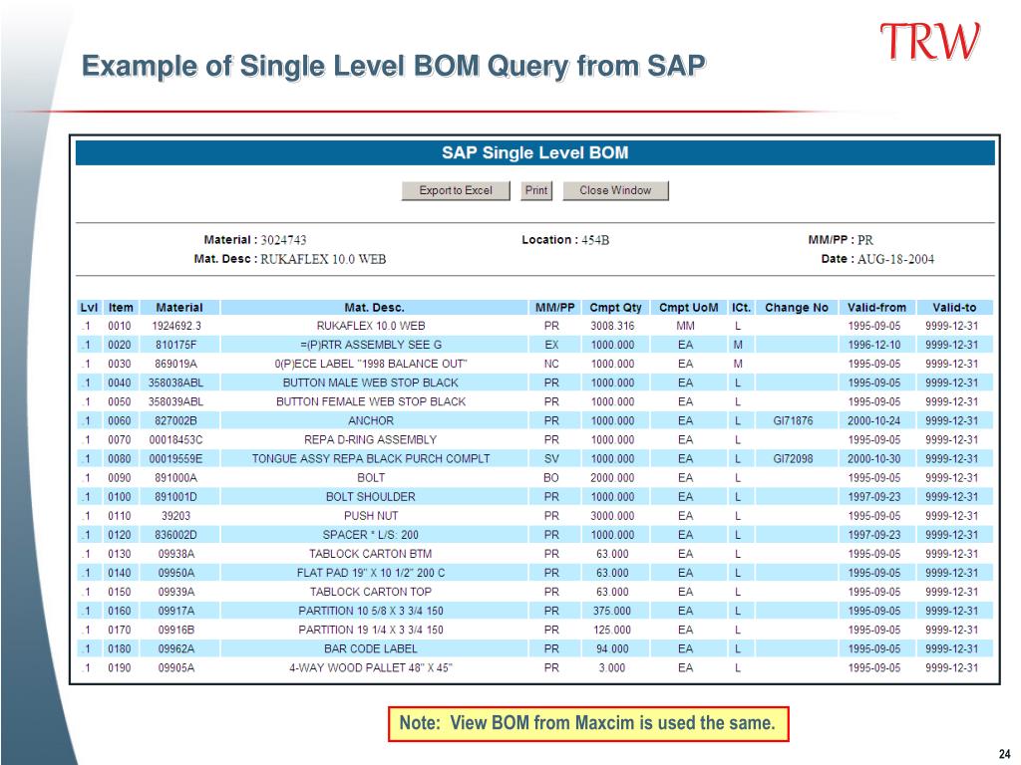Click change number GI72098

793,458
